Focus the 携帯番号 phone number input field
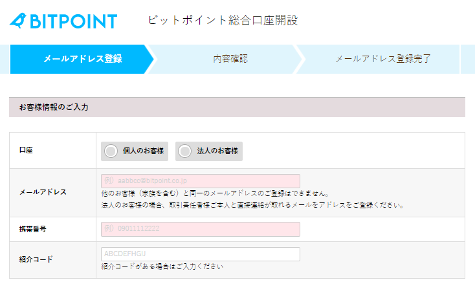475x293 pixels. coord(201,229)
